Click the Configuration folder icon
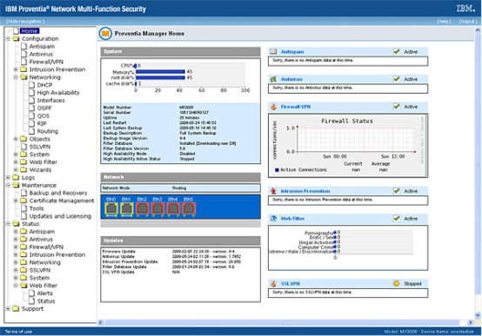 16,39
